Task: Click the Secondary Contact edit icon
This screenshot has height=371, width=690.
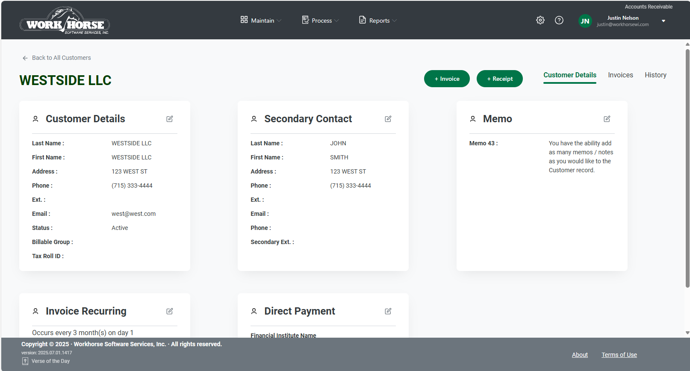Action: tap(388, 119)
